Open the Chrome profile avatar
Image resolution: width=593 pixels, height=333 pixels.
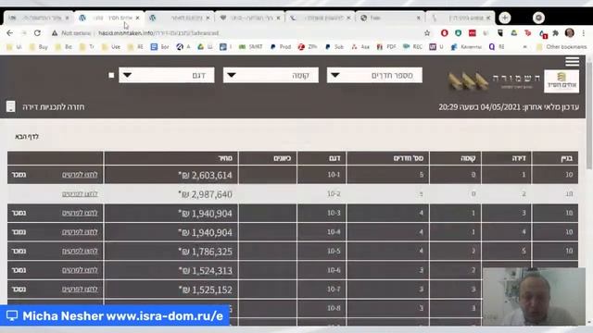(570, 33)
